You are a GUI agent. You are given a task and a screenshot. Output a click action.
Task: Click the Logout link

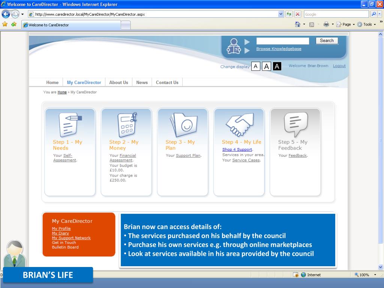tap(339, 66)
